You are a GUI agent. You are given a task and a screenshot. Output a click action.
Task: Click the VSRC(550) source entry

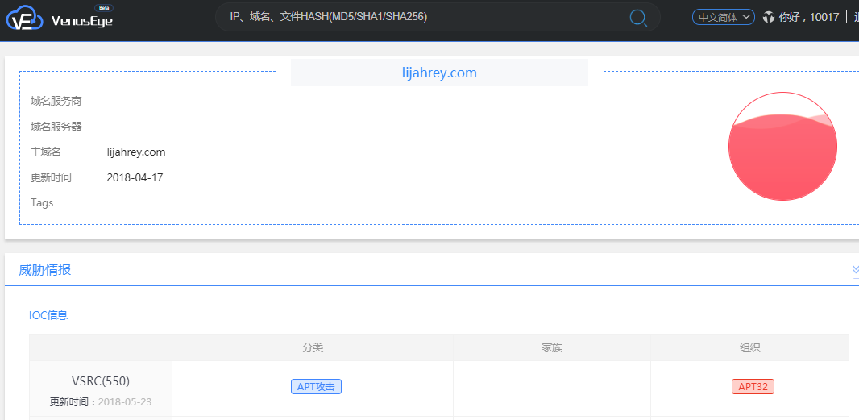(x=100, y=380)
